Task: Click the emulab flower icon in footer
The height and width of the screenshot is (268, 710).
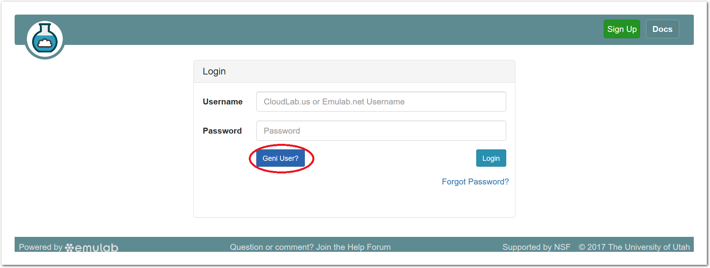Action: [x=69, y=248]
